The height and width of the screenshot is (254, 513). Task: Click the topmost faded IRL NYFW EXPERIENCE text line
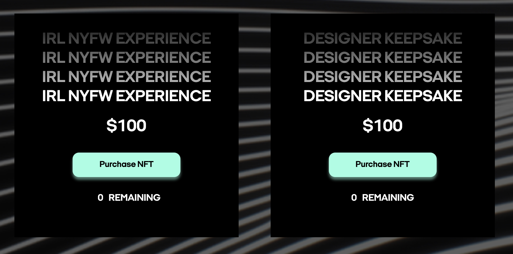pos(127,38)
